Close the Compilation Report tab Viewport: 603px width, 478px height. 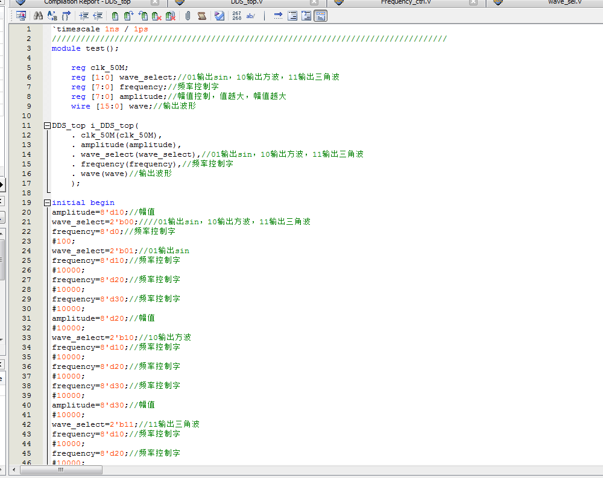(156, 2)
